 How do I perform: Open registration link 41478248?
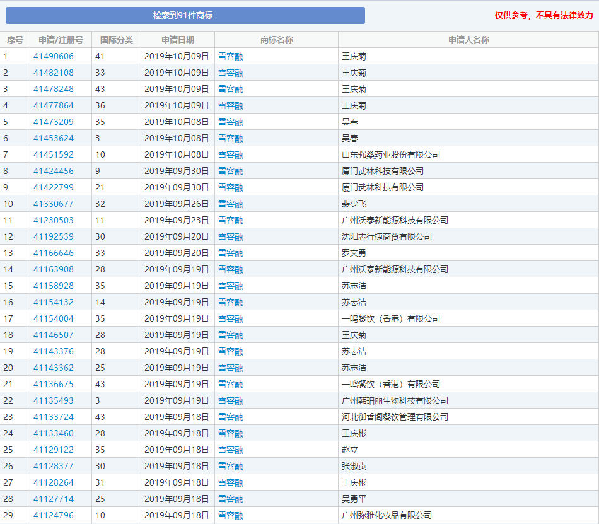pos(54,89)
